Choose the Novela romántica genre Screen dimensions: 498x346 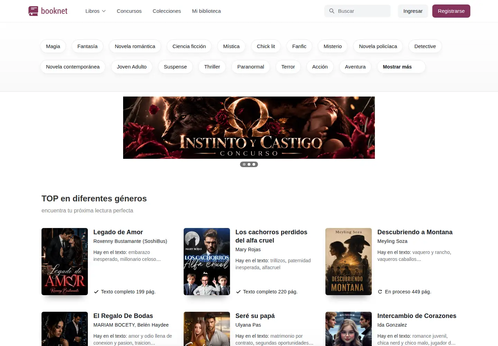coord(135,46)
